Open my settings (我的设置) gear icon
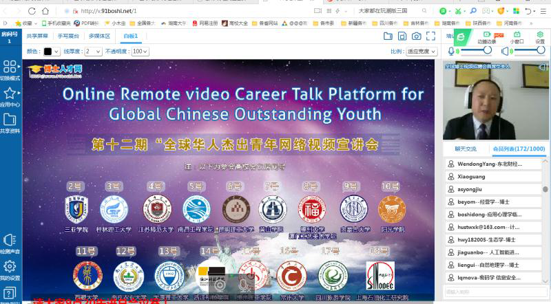The height and width of the screenshot is (304, 551). click(10, 266)
